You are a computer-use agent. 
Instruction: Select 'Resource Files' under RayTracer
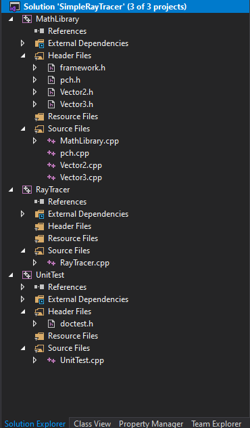click(73, 238)
